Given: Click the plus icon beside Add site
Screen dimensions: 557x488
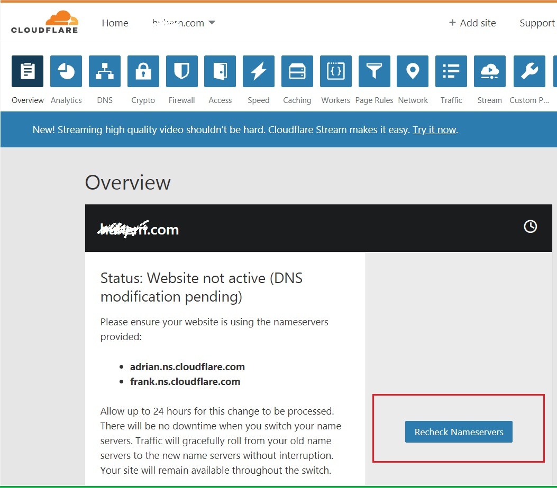Looking at the screenshot, I should (452, 23).
